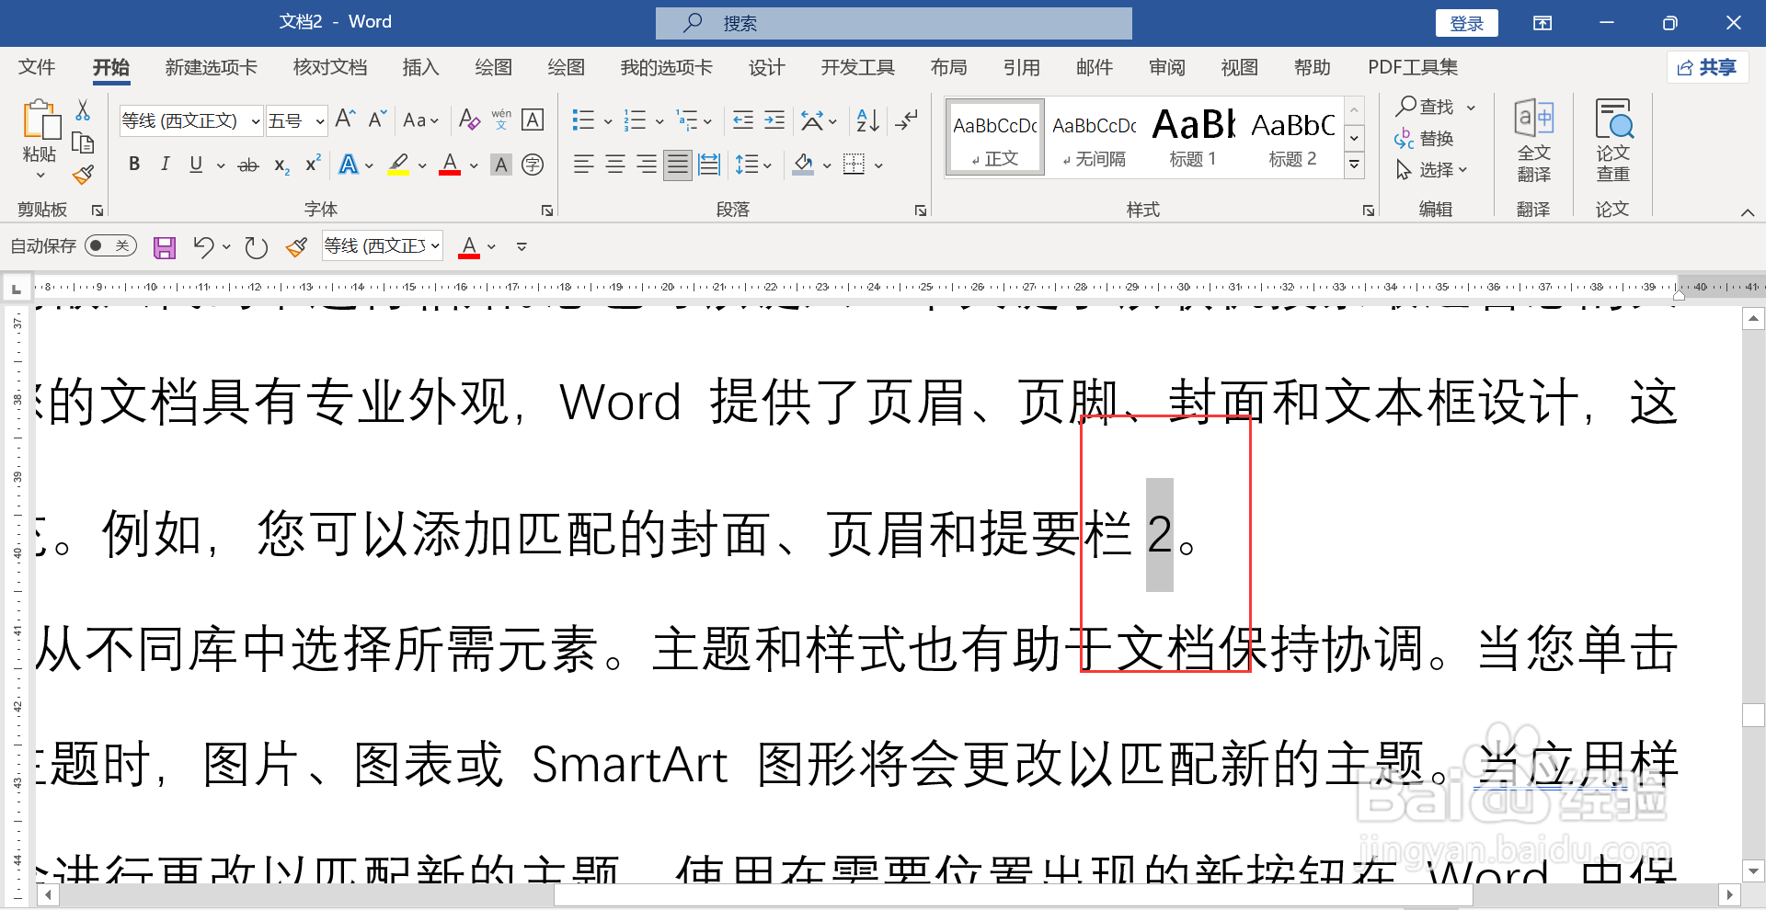Toggle character shading A button
The image size is (1766, 910).
point(501,165)
